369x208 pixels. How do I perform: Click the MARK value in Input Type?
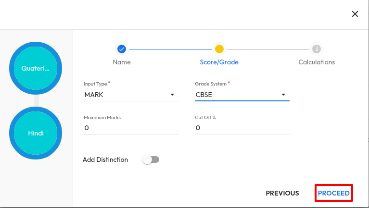94,95
